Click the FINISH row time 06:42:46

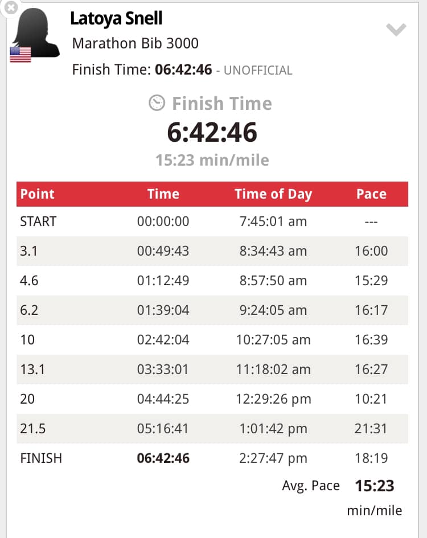163,458
